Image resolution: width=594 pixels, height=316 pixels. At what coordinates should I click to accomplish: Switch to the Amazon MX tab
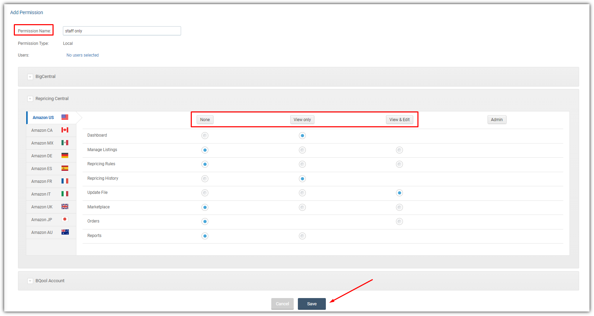51,143
